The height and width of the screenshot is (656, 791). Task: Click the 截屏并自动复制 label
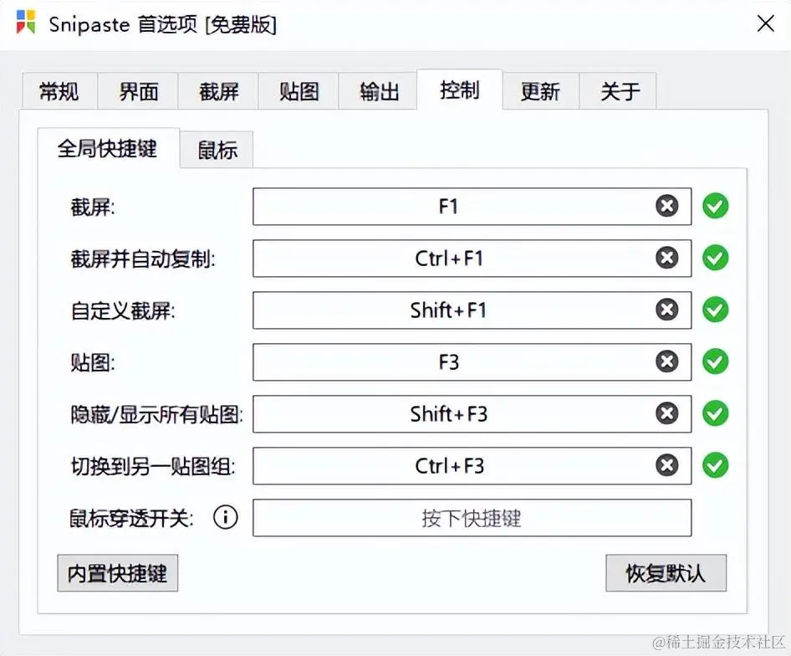click(143, 259)
